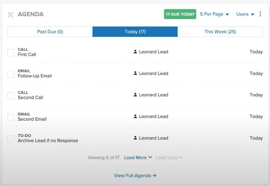Open the This Week tab
Screen dimensions: 270x186
pyautogui.click(x=220, y=32)
